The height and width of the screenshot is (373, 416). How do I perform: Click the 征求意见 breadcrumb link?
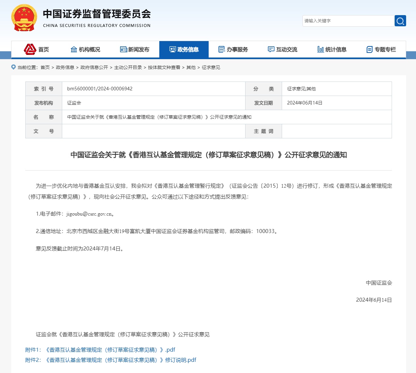coord(213,67)
